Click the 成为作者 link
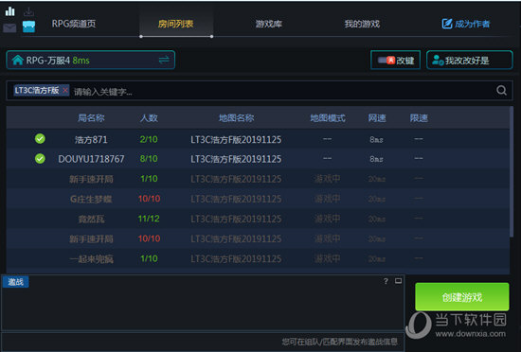The width and height of the screenshot is (521, 352). click(x=472, y=24)
